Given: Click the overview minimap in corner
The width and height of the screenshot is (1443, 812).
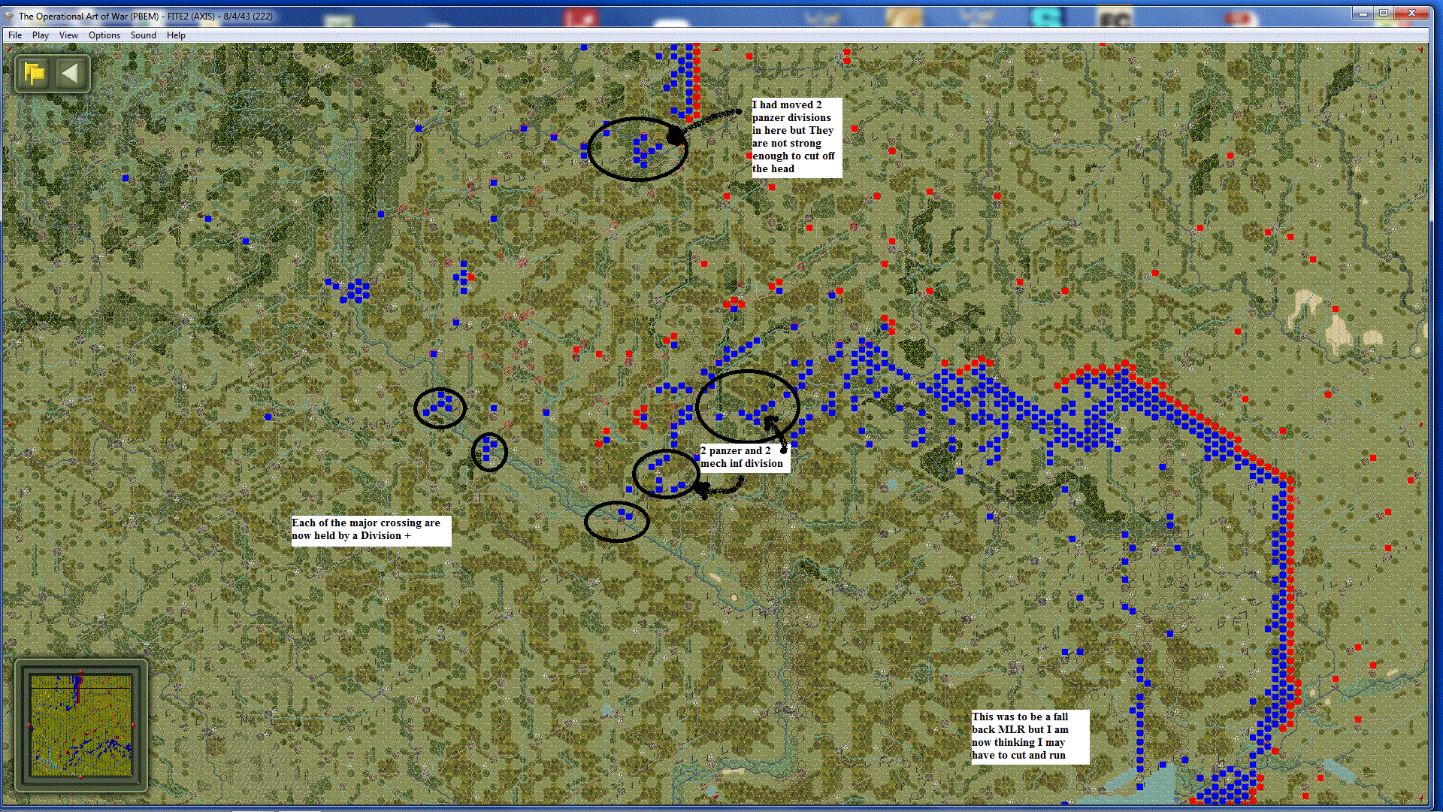Looking at the screenshot, I should click(x=80, y=726).
